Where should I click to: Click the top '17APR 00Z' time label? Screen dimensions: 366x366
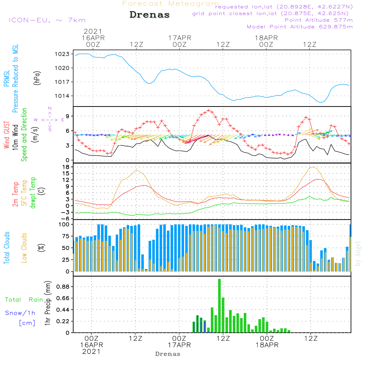[180, 41]
